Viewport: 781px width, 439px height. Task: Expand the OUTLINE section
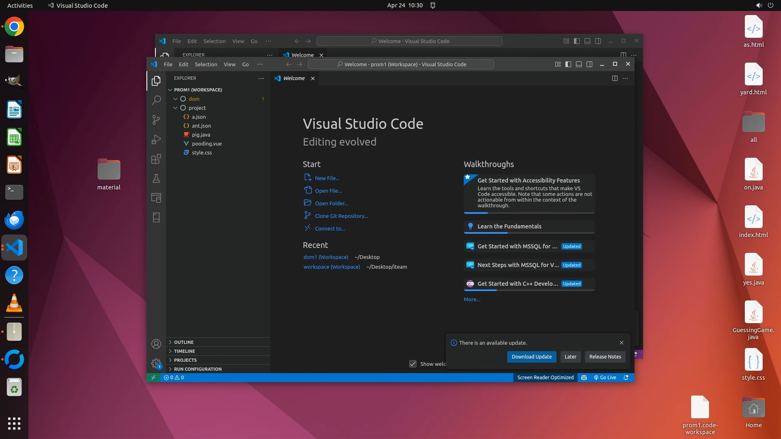[x=183, y=342]
